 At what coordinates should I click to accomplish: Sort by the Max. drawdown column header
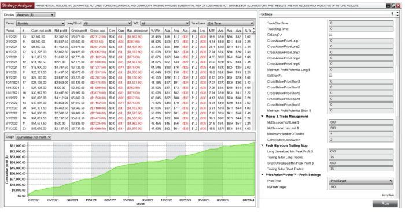pos(137,31)
